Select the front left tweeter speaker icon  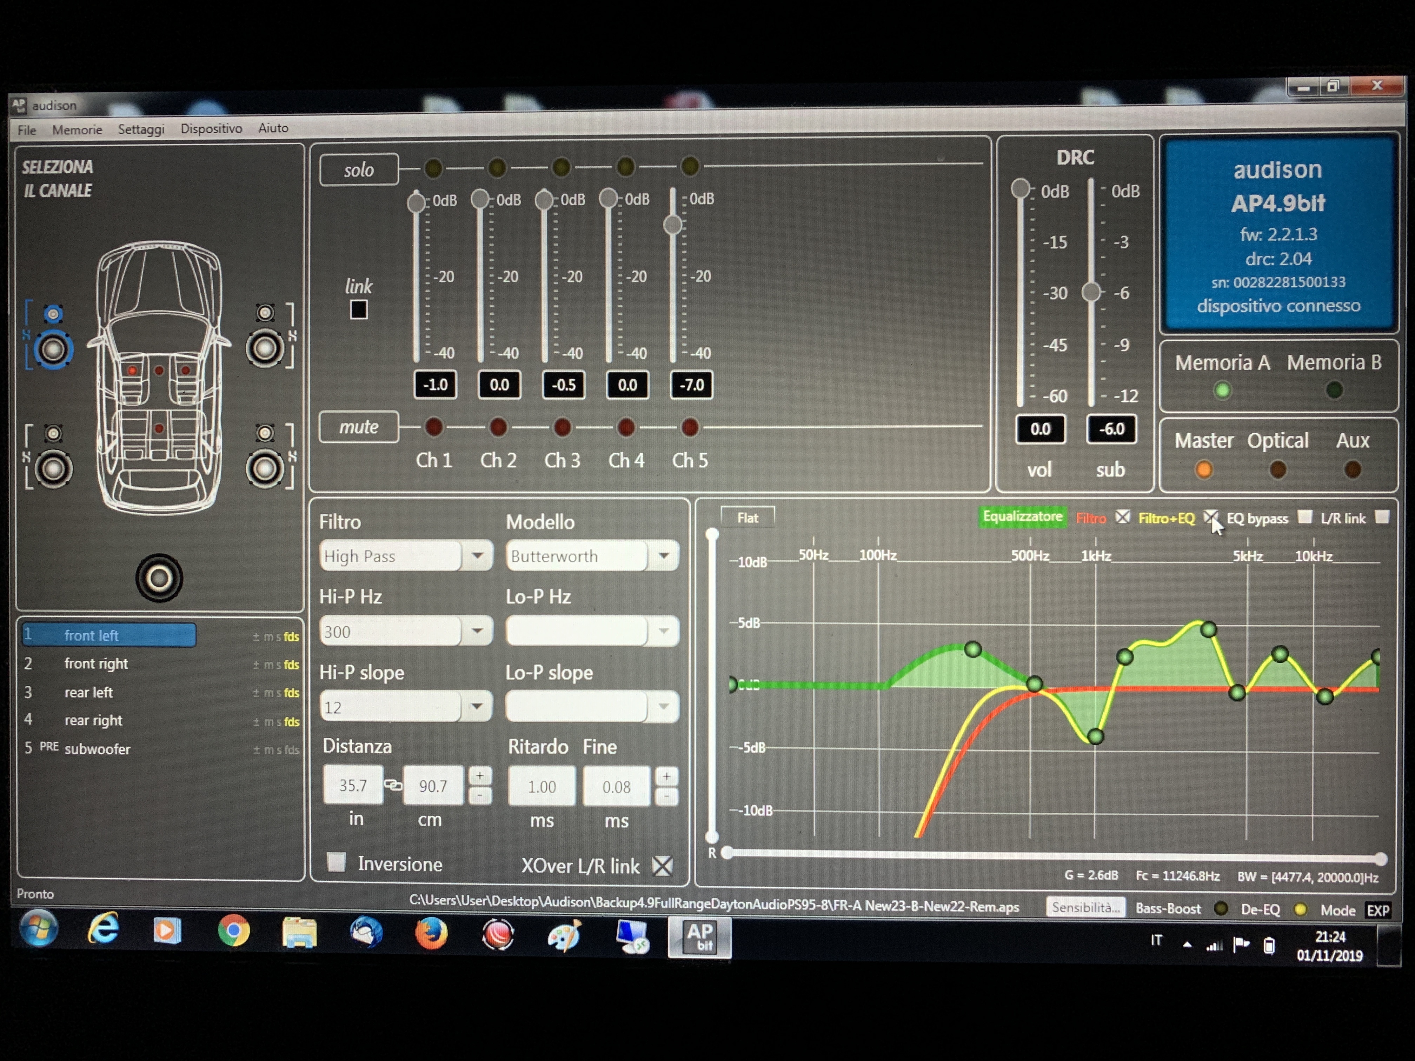coord(53,314)
